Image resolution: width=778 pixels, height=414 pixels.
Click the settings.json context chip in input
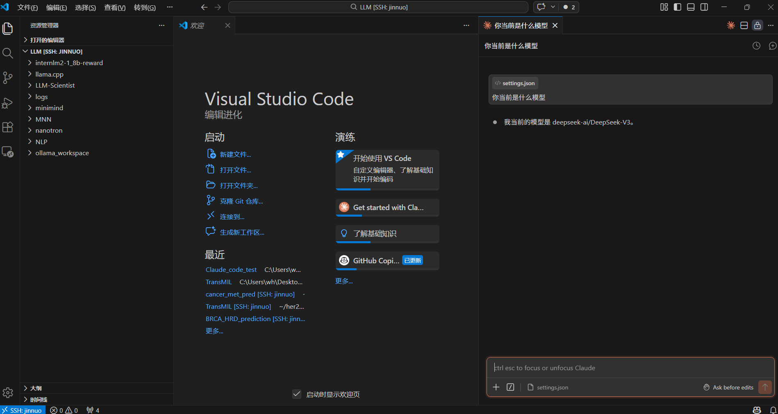[548, 387]
